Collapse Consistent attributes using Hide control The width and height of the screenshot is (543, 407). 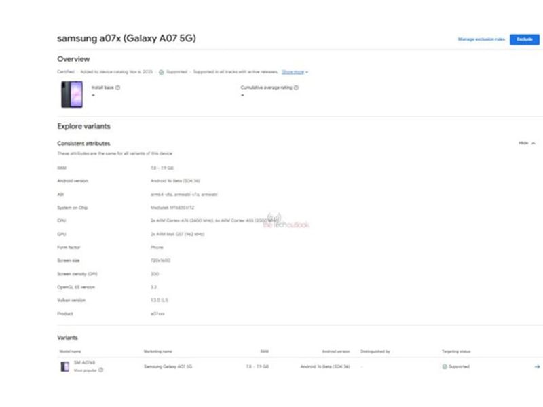523,144
